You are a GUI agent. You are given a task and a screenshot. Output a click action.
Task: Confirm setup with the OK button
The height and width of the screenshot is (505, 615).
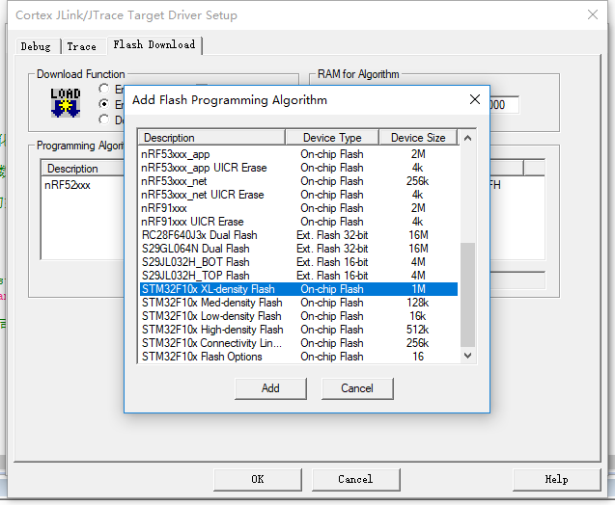(x=258, y=479)
